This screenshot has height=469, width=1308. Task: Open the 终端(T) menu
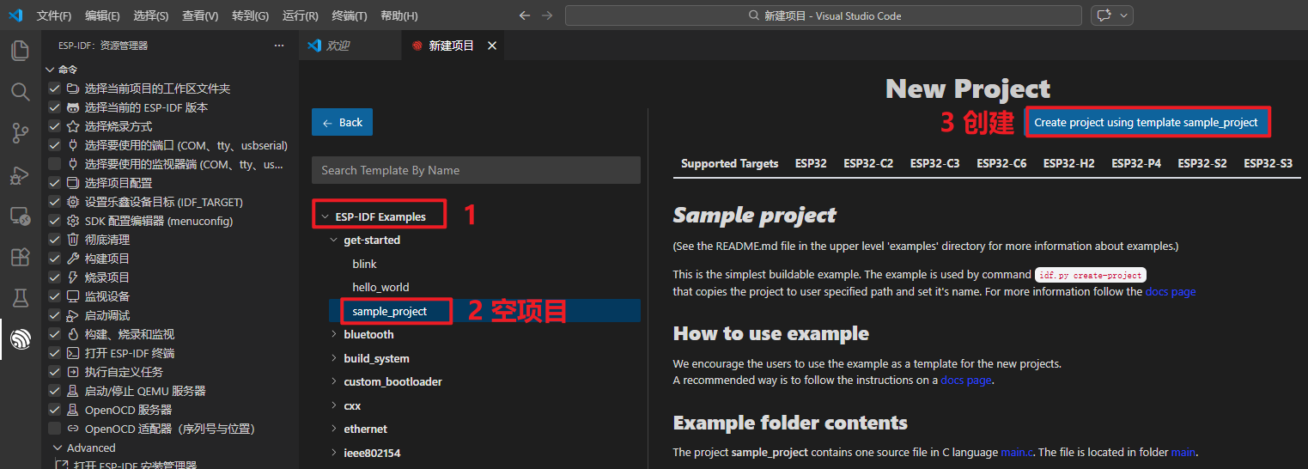pos(349,15)
